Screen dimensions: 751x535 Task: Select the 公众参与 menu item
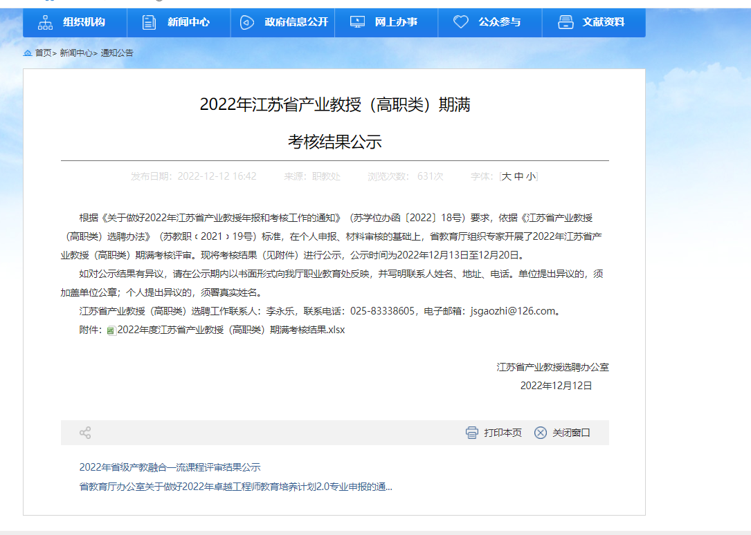499,22
